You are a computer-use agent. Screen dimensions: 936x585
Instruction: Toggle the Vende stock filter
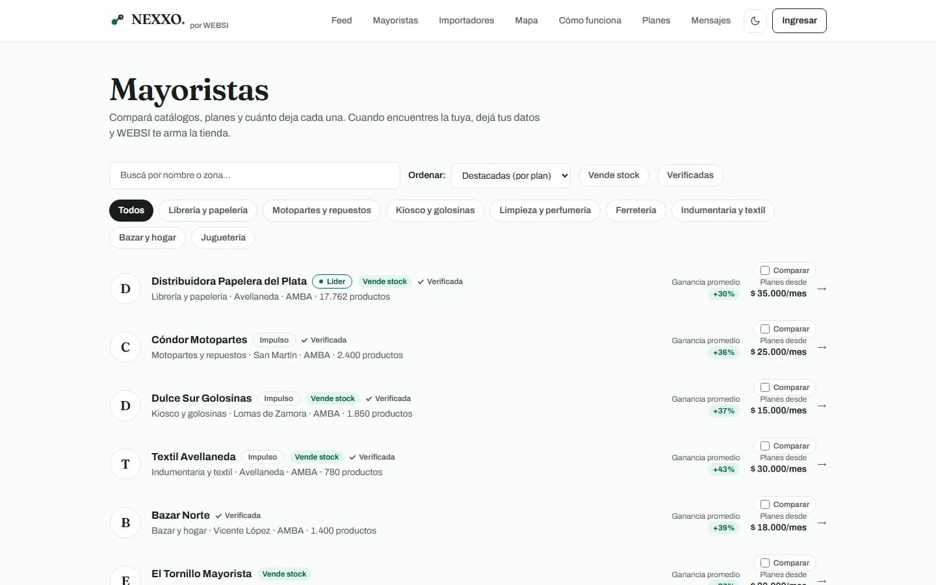[x=614, y=175]
